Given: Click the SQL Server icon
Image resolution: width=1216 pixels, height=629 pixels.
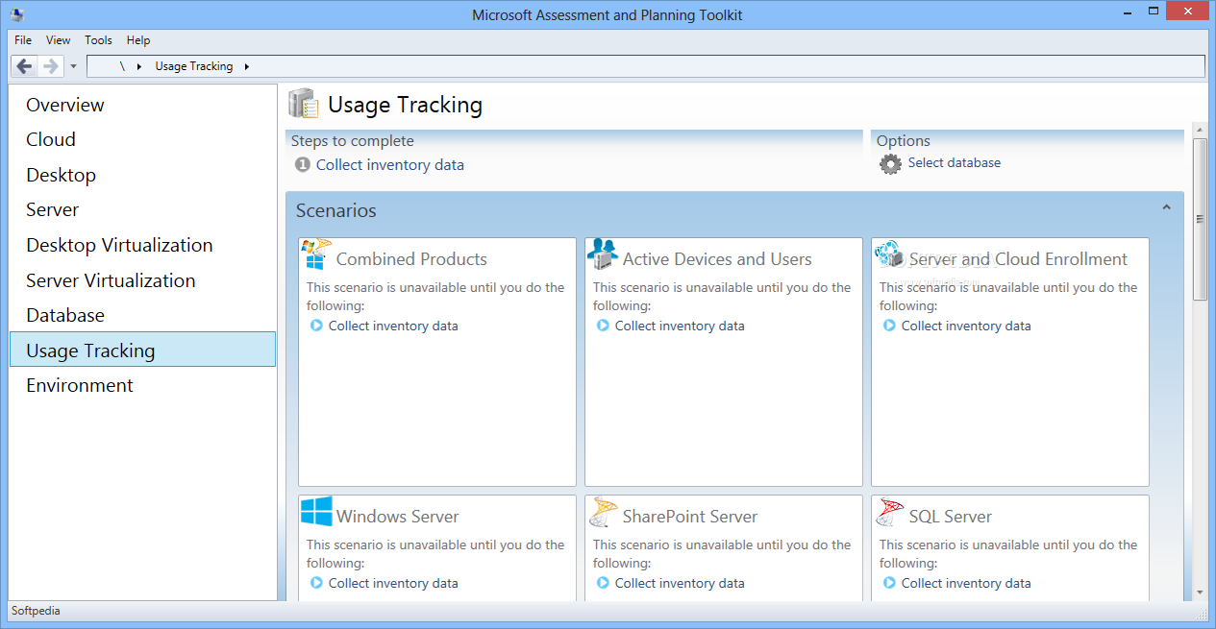Looking at the screenshot, I should coord(890,512).
